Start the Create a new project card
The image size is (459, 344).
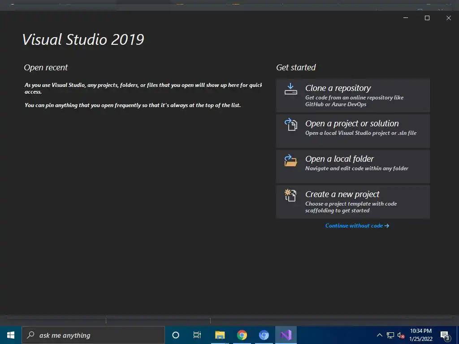click(x=353, y=202)
